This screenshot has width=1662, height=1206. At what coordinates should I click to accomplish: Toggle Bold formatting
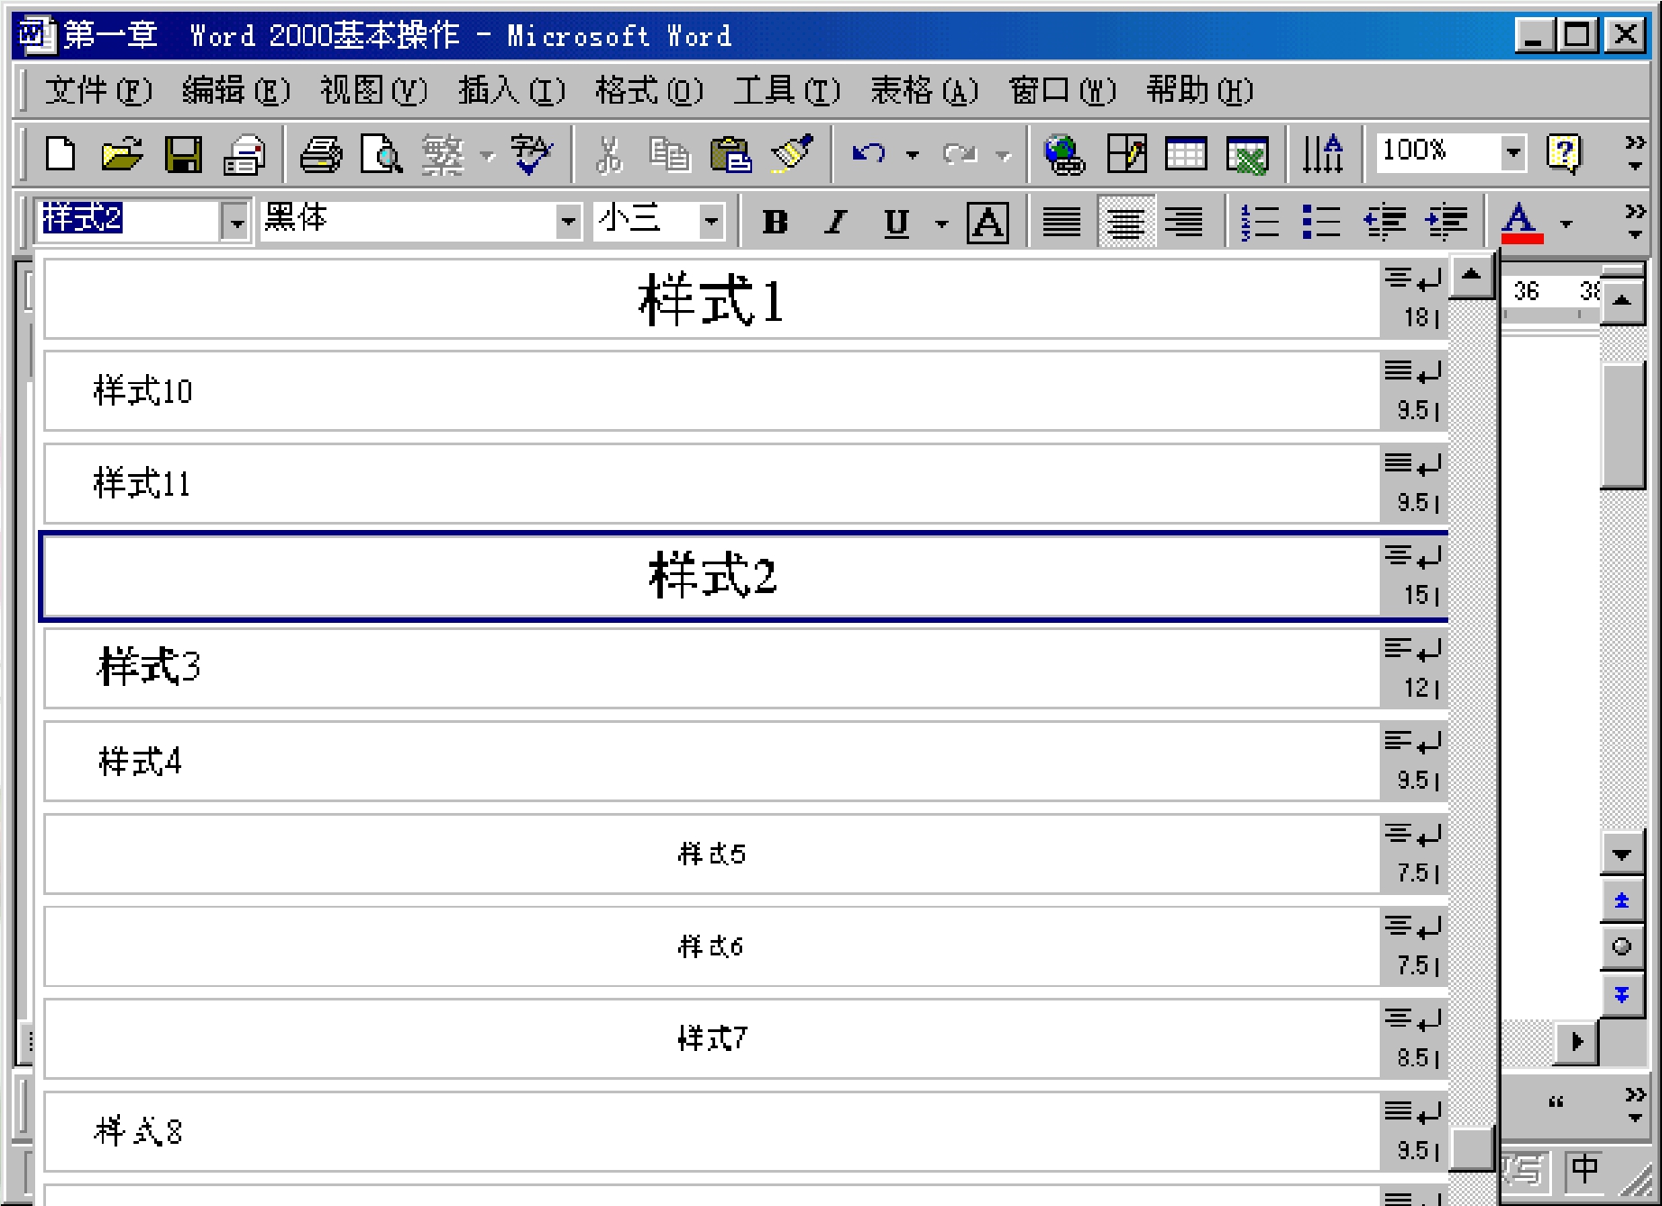click(x=776, y=222)
